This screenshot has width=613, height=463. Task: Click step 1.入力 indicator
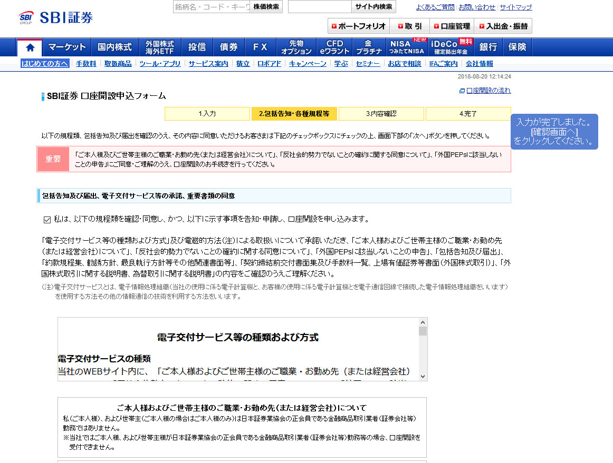(207, 114)
